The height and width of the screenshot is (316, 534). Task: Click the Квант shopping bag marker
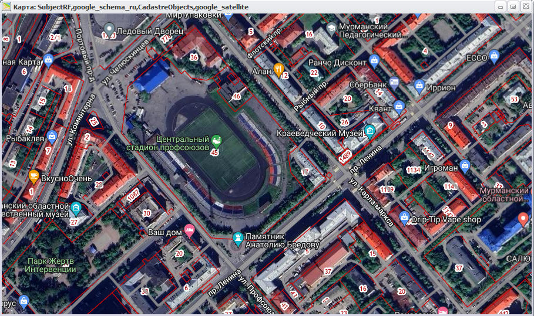[399, 106]
